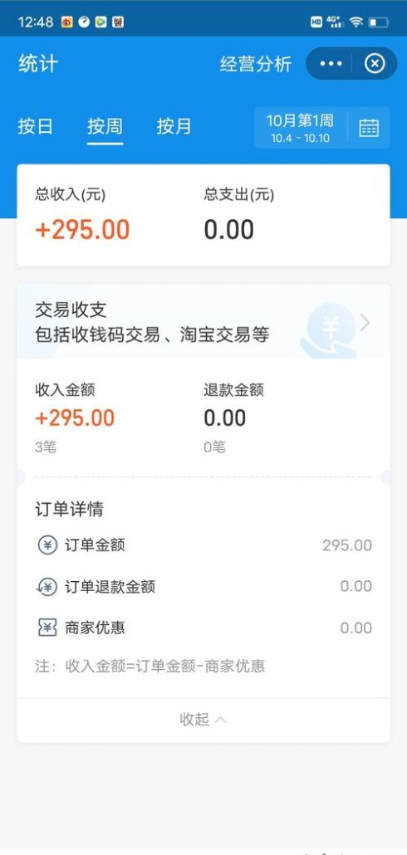Tap the 总收入 +295.00 amount
The height and width of the screenshot is (855, 407).
(82, 230)
